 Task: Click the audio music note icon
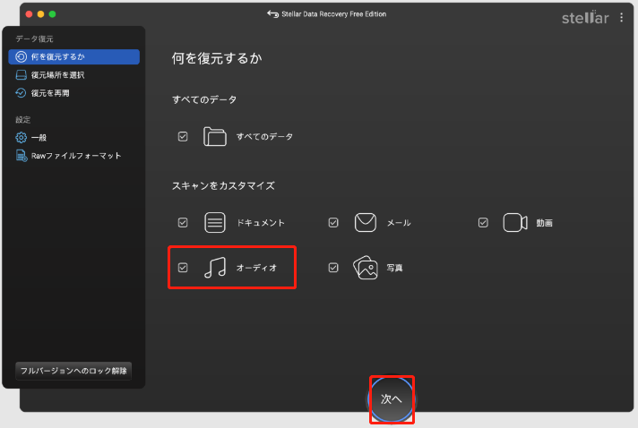tap(215, 268)
